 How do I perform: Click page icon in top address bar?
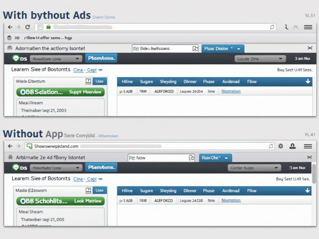[40, 27]
